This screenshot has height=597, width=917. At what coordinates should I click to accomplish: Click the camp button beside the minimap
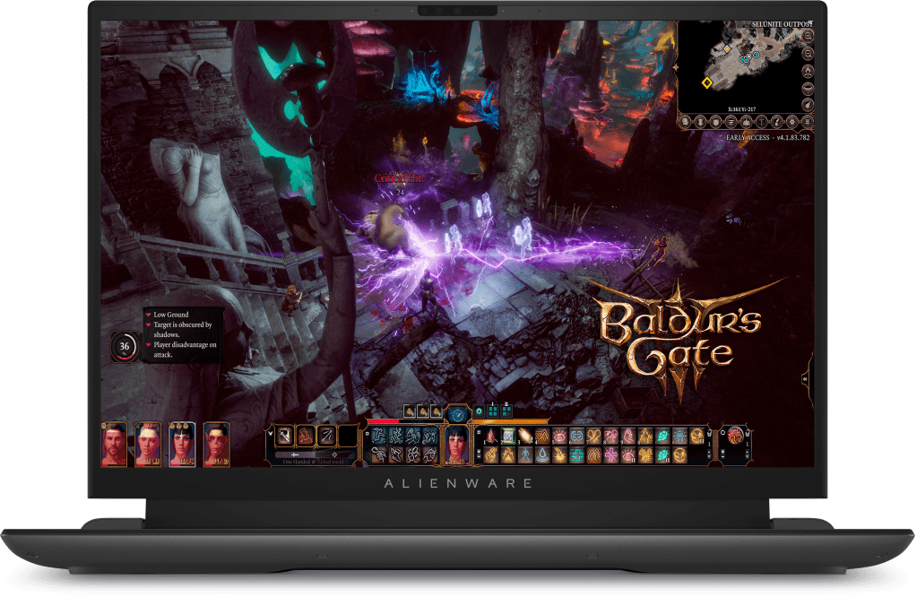click(x=808, y=71)
